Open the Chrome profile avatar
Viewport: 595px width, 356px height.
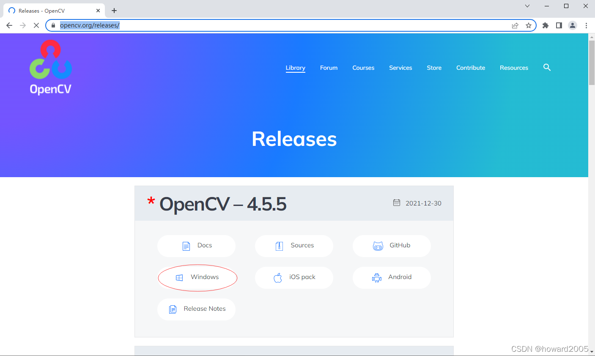click(x=573, y=25)
